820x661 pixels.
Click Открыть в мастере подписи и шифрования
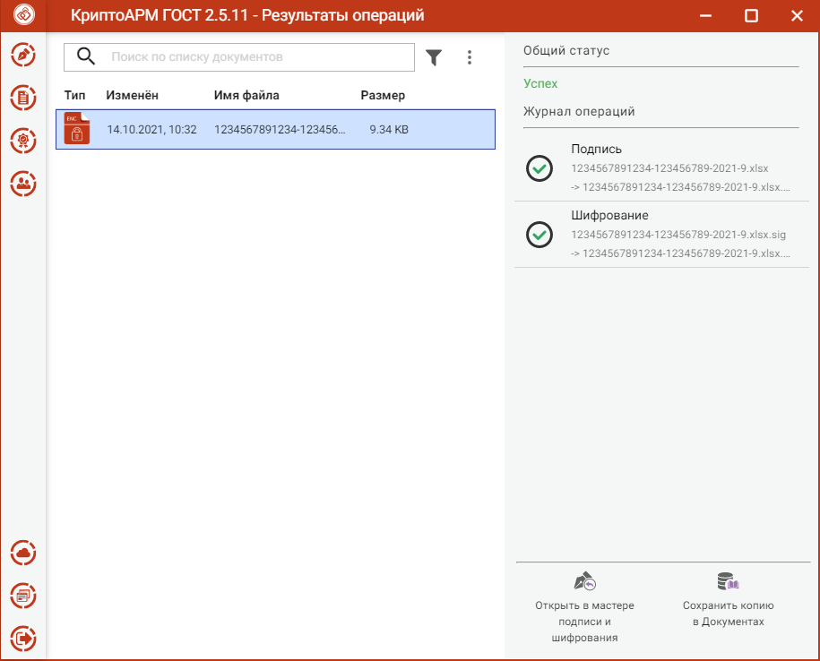pyautogui.click(x=584, y=607)
